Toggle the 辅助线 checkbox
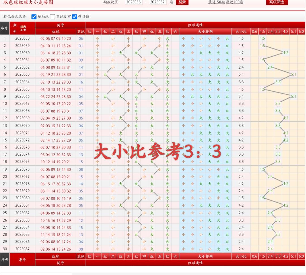Image resolution: width=306 pixels, height=275 pixels. (x=34, y=16)
